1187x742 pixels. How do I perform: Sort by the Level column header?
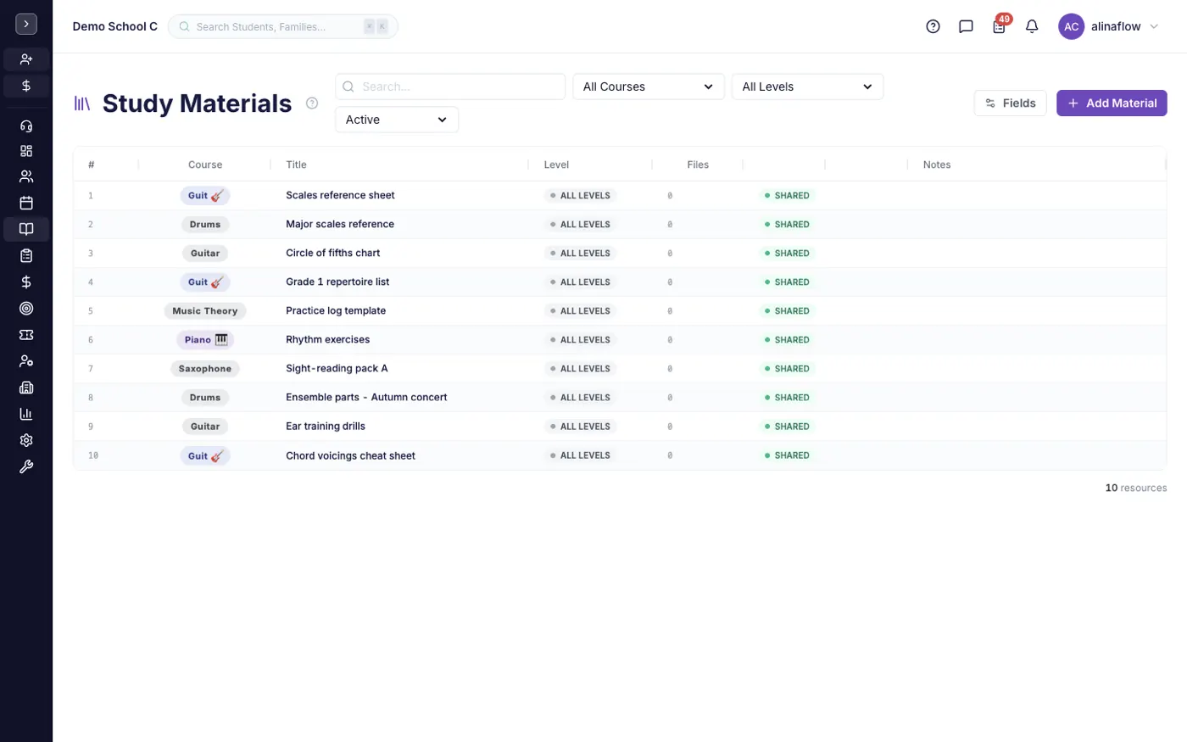556,165
